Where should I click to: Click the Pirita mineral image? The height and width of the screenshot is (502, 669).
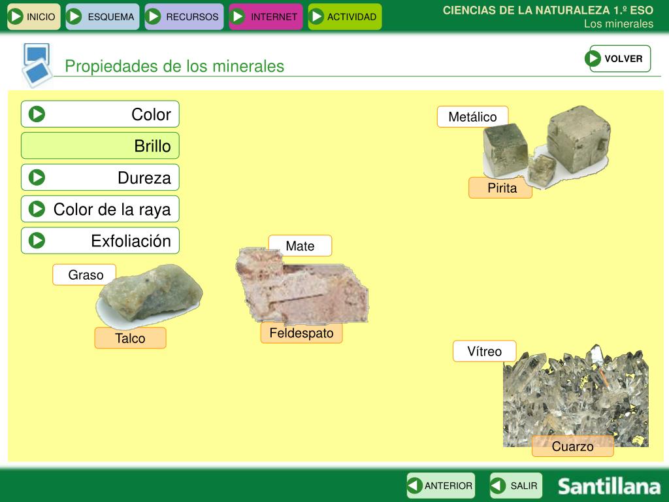point(549,147)
